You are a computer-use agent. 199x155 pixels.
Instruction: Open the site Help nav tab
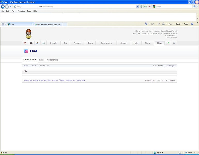click(136, 43)
